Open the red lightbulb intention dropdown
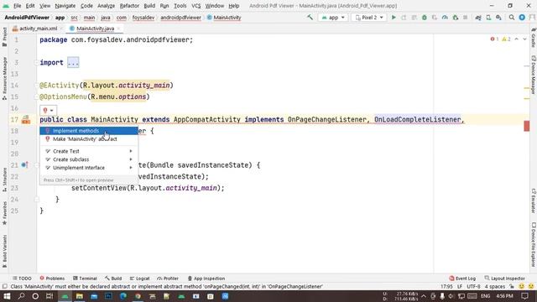The height and width of the screenshot is (302, 537). tap(48, 110)
